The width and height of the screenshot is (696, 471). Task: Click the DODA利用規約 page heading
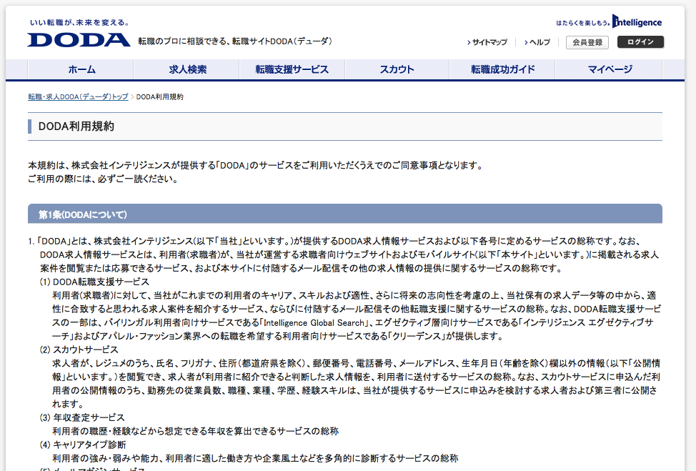click(76, 127)
